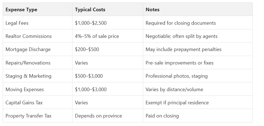The height and width of the screenshot is (126, 264).
Task: Click the $1,000–$2,500 cost cell
Action: [91, 23]
